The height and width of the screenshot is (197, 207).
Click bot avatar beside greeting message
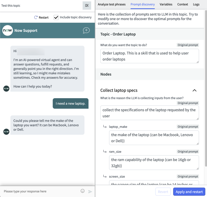[x=6, y=88]
